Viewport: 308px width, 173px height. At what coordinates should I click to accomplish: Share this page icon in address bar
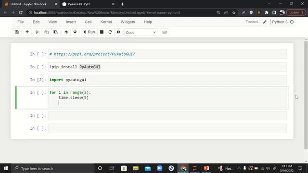pyautogui.click(x=226, y=12)
